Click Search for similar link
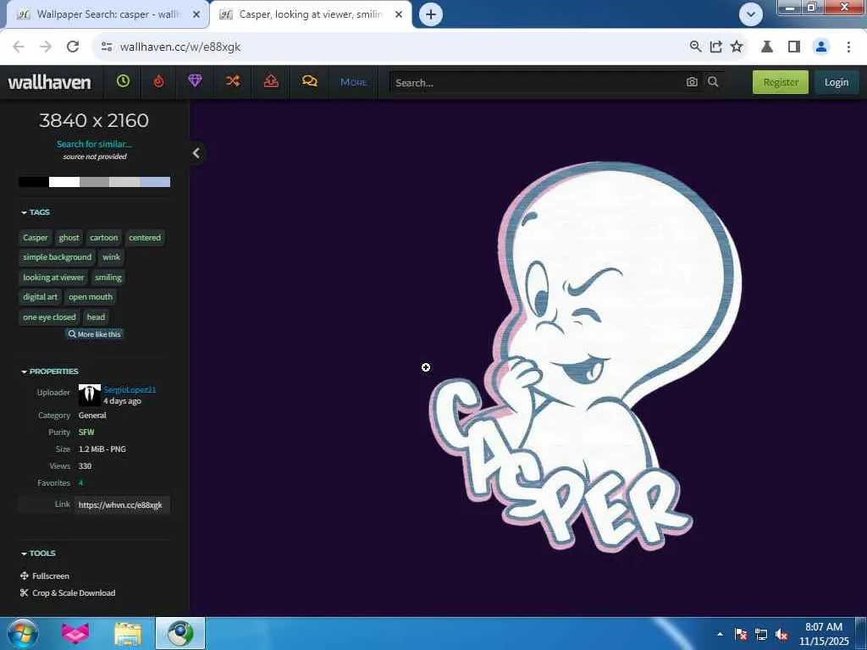 (x=95, y=144)
